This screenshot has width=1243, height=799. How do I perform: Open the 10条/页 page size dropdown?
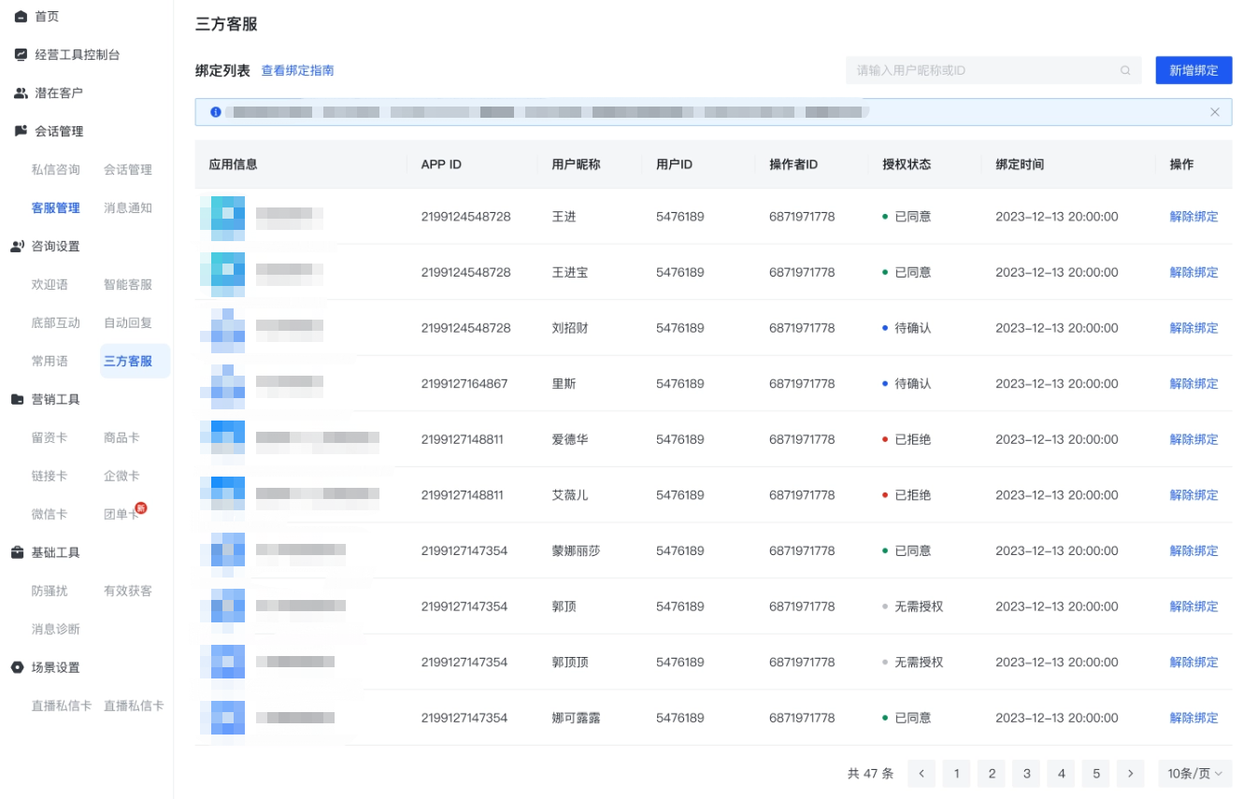1196,773
